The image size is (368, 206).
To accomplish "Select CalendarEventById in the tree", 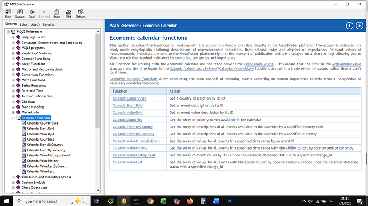I will tap(41, 128).
